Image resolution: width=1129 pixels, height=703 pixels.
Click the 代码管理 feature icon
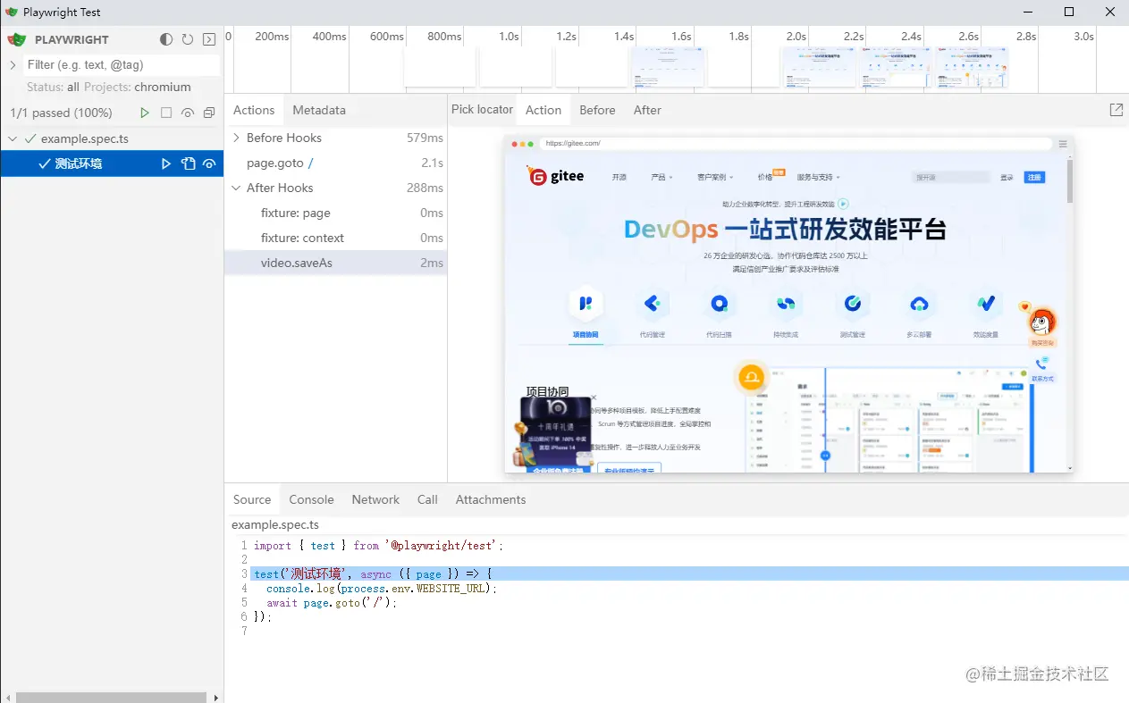coord(652,304)
